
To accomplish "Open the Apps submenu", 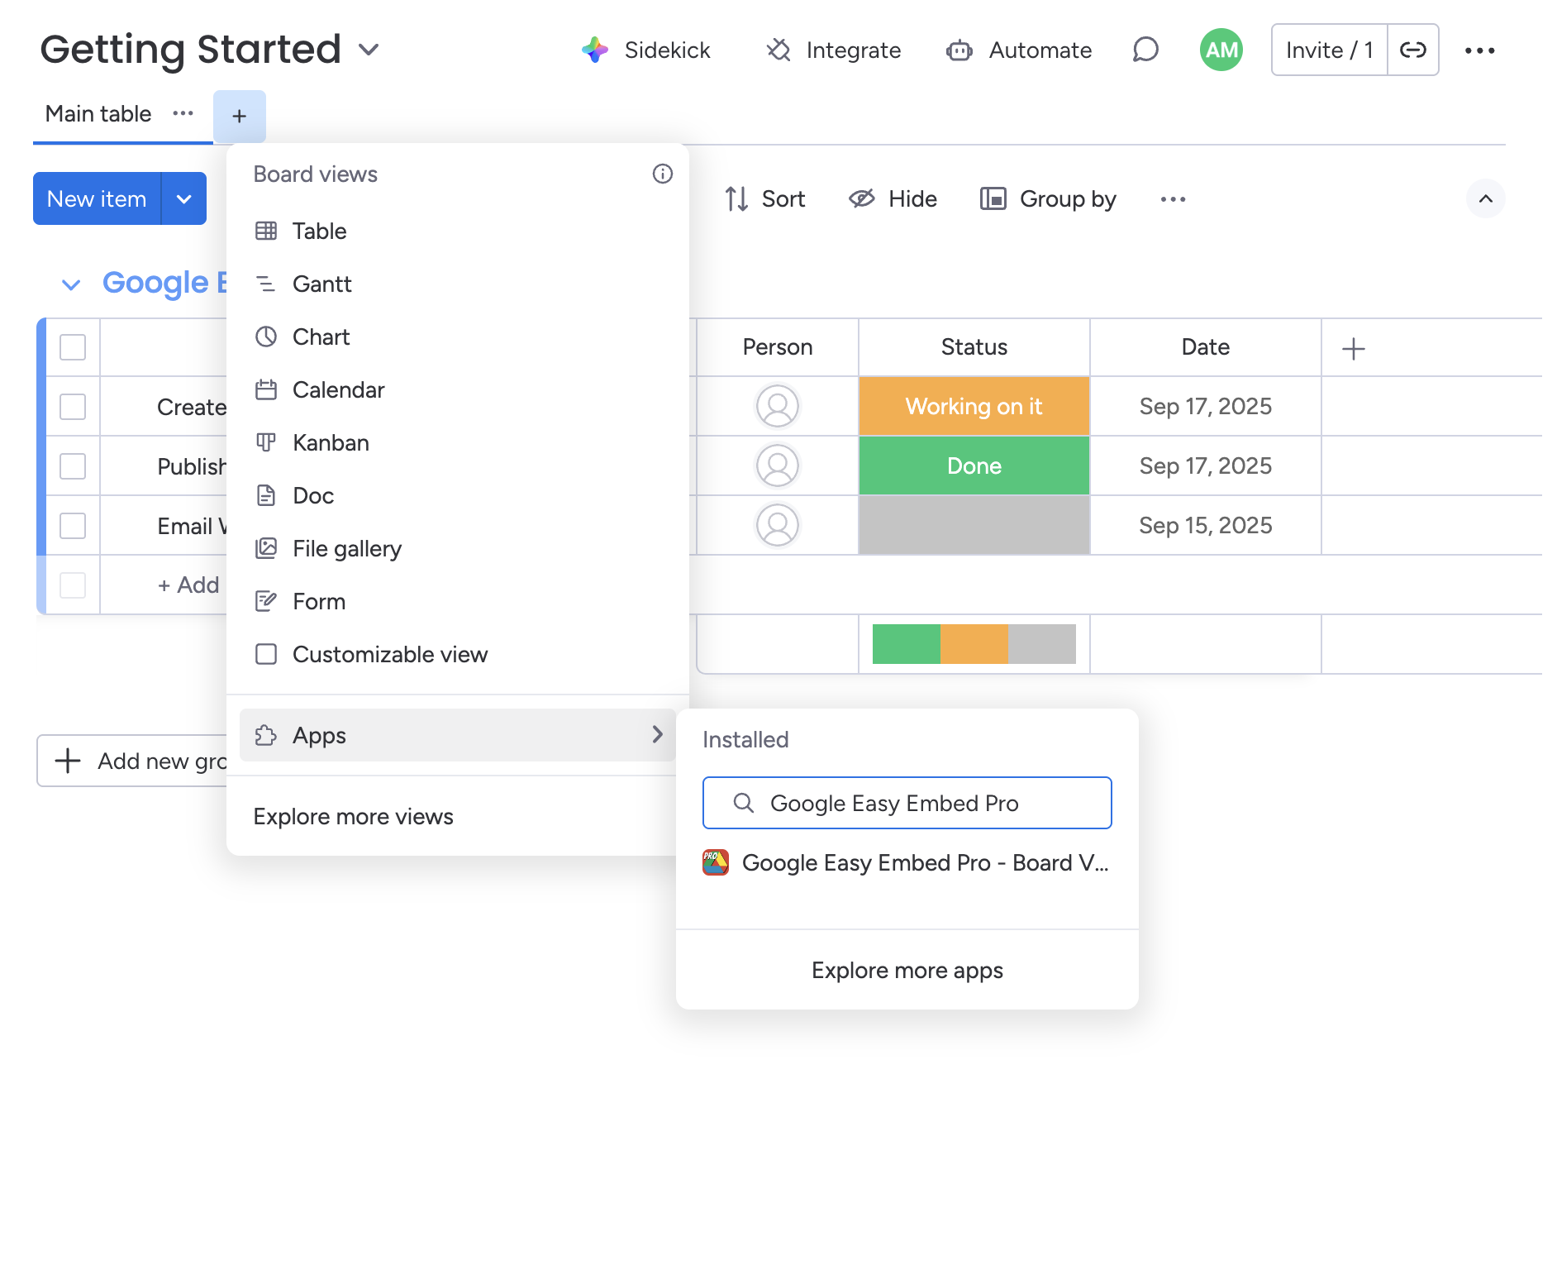I will [320, 735].
